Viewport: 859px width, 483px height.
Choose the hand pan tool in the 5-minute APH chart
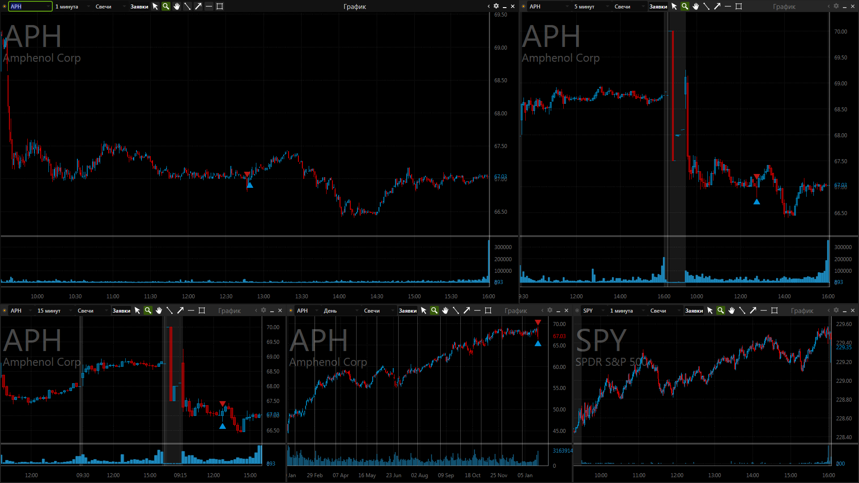(696, 6)
